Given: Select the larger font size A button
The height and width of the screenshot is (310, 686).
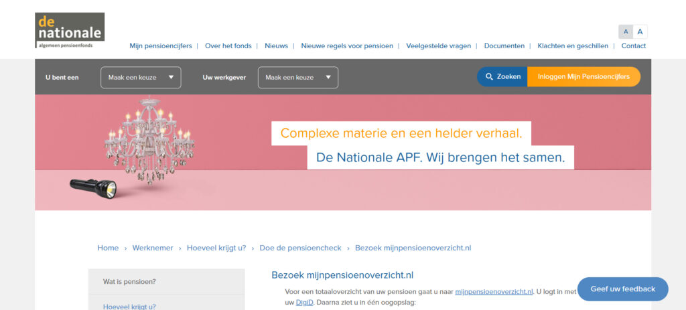Looking at the screenshot, I should tap(640, 32).
